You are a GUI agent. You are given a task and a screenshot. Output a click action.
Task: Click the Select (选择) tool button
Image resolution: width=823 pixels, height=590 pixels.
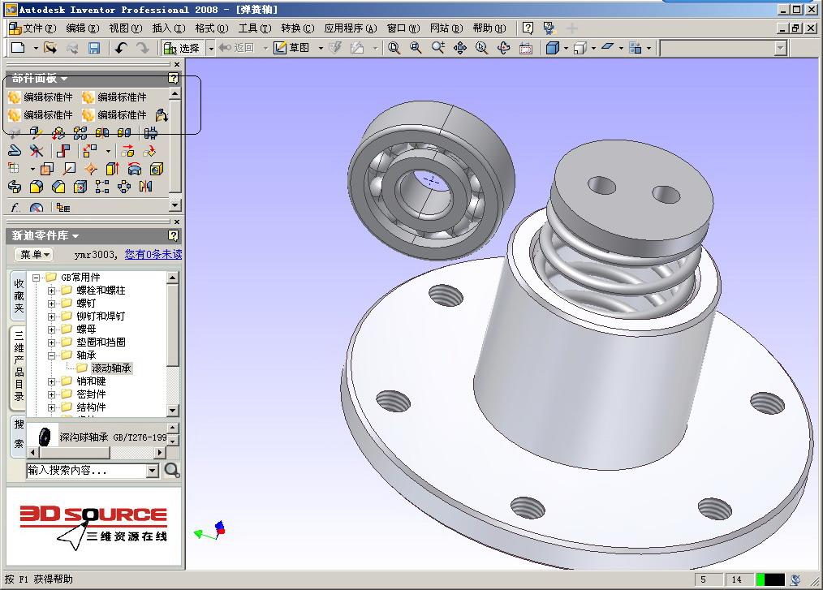click(182, 49)
